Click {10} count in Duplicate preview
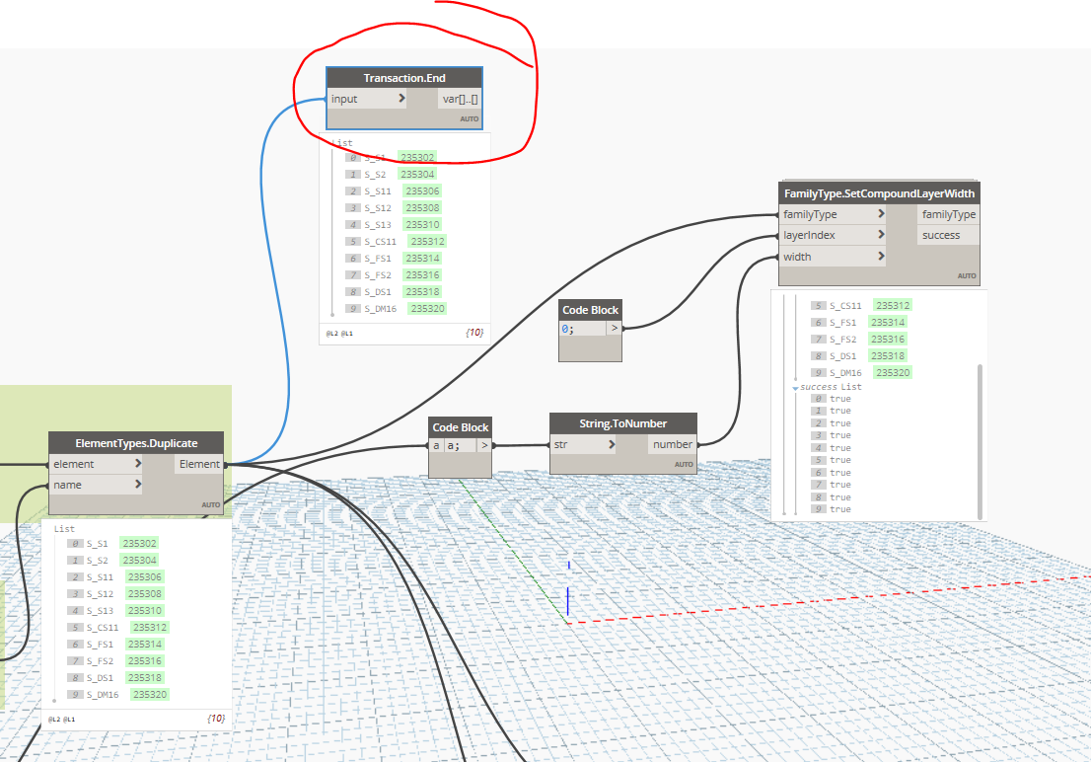The width and height of the screenshot is (1091, 762). [216, 719]
